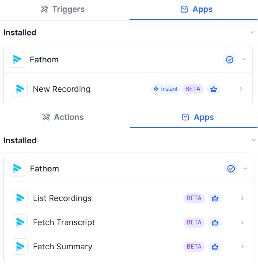This screenshot has width=258, height=266.
Task: Click Fathom's checkmark badge in the Actions panel
Action: click(231, 169)
